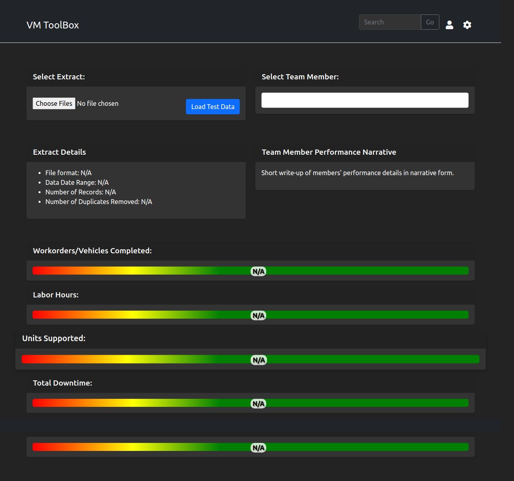
Task: Open the user profile icon
Action: (449, 25)
